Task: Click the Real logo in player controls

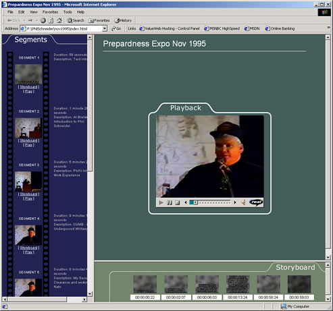Action: (256, 202)
